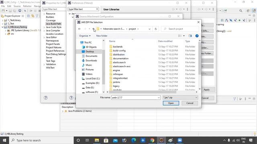Expand JRE System Library node
257x144 pixels.
pyautogui.click(x=6, y=30)
